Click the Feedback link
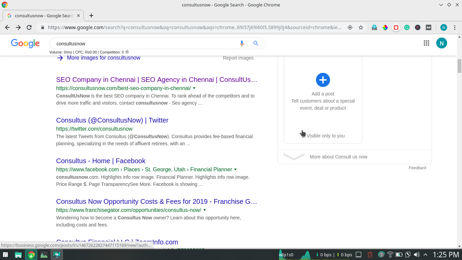Screen dimensions: 462x260 coord(417,168)
